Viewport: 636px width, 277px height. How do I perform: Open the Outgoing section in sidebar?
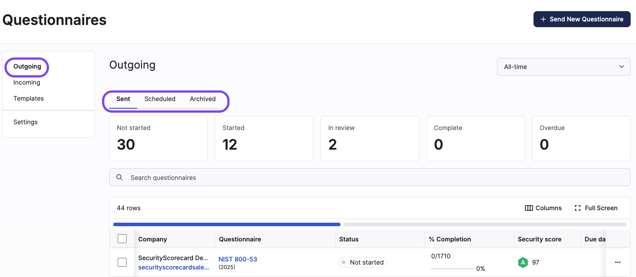click(27, 66)
